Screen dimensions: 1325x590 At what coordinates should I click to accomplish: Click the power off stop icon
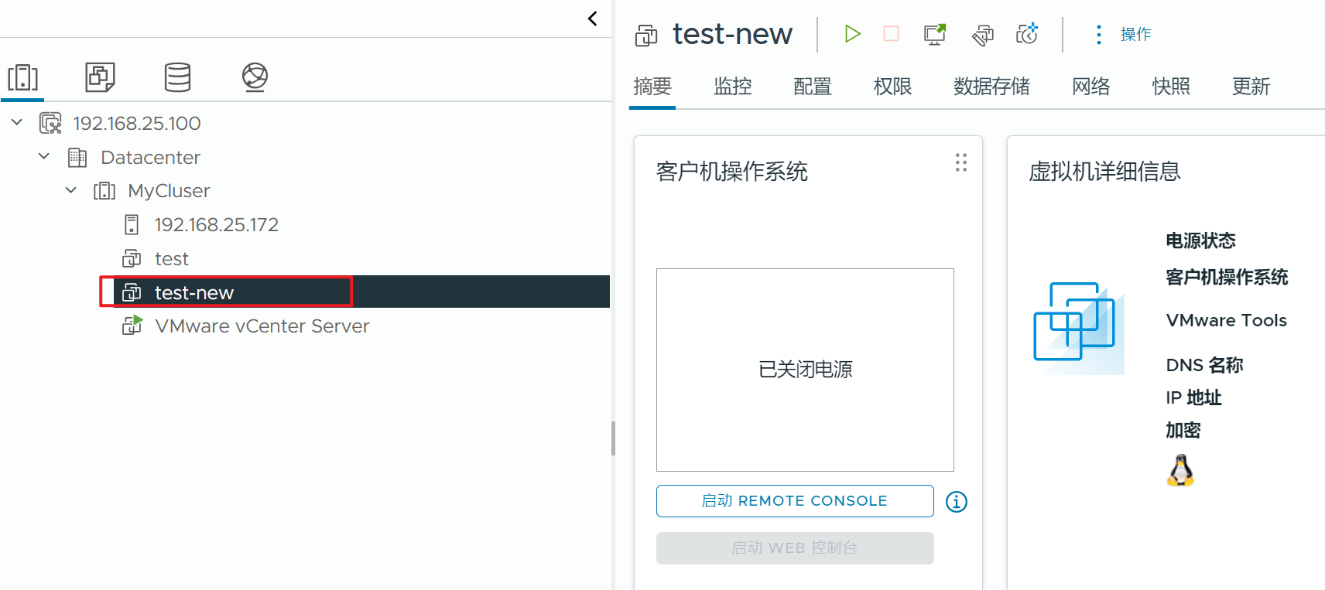[x=891, y=33]
